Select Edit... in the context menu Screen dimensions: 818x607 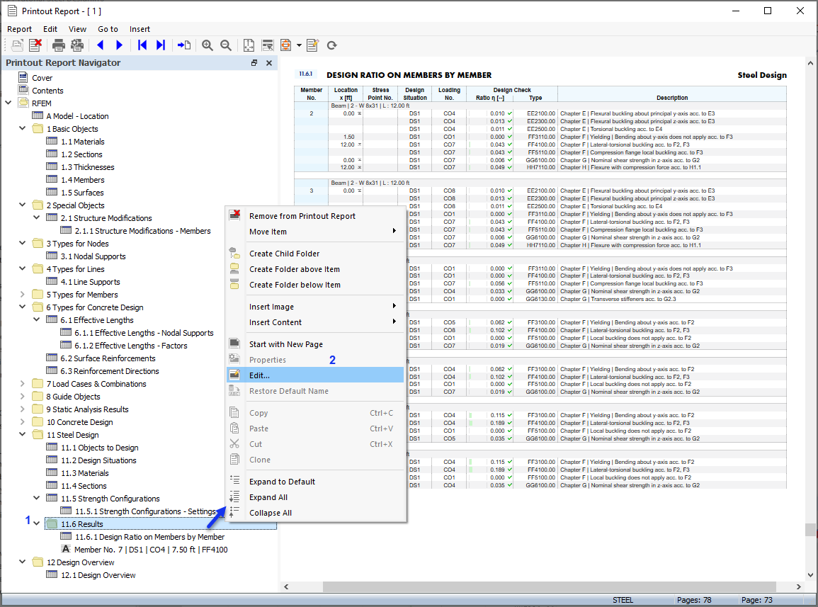point(263,375)
